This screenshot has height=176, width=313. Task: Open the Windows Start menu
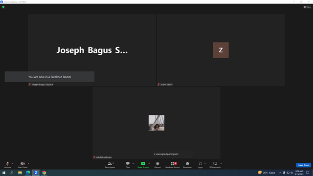pos(4,173)
